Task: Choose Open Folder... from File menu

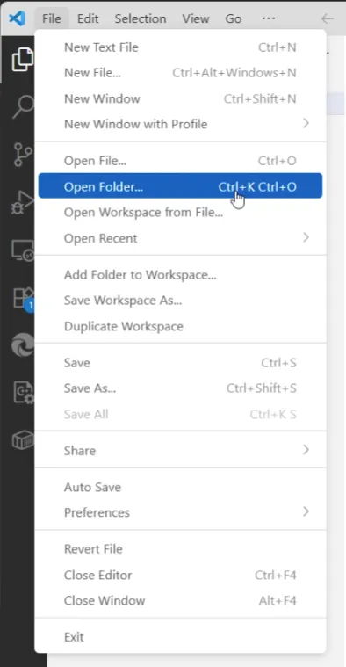Action: pyautogui.click(x=180, y=186)
